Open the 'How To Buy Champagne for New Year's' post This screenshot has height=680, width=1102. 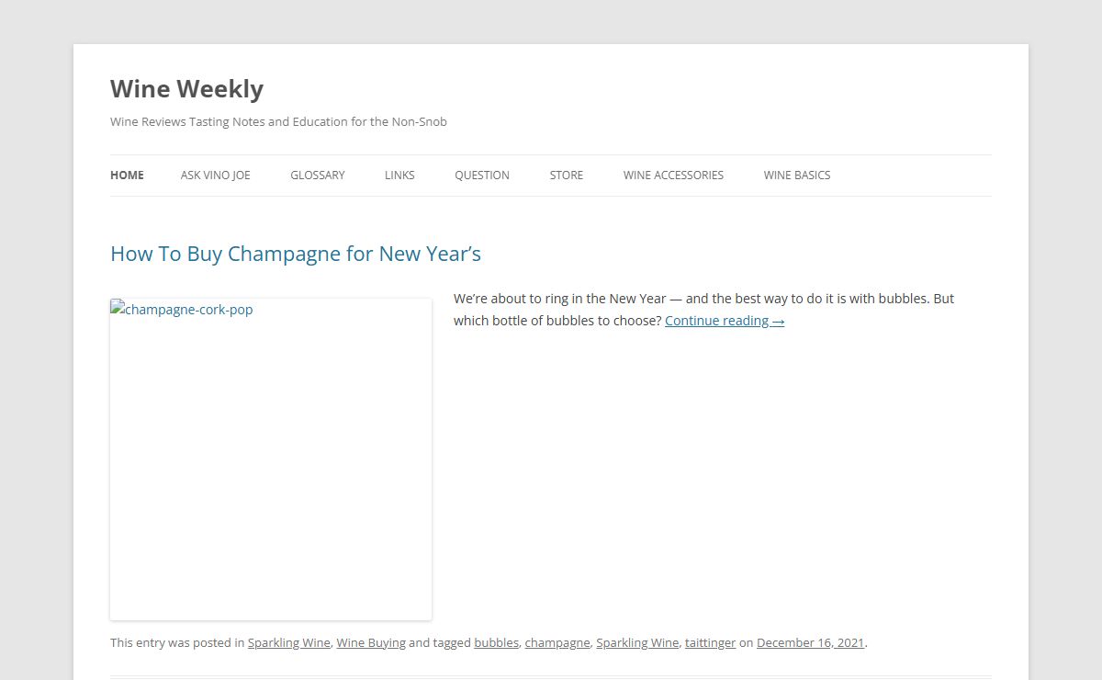pyautogui.click(x=296, y=254)
